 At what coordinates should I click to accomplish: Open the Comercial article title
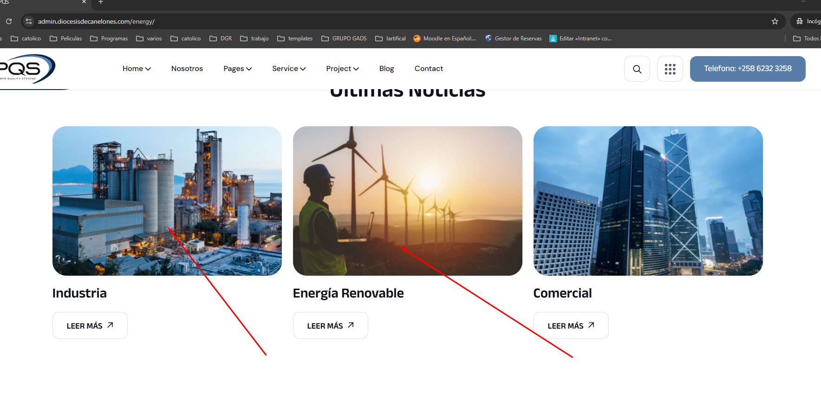click(x=562, y=293)
